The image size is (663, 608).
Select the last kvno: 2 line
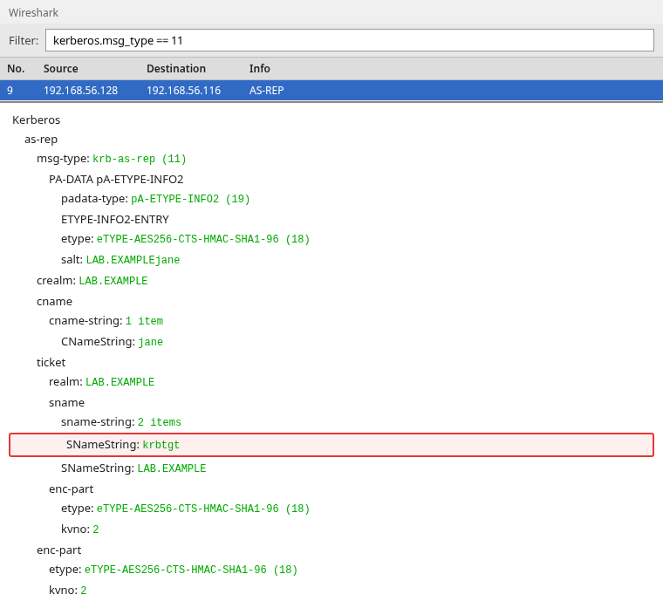pyautogui.click(x=68, y=591)
